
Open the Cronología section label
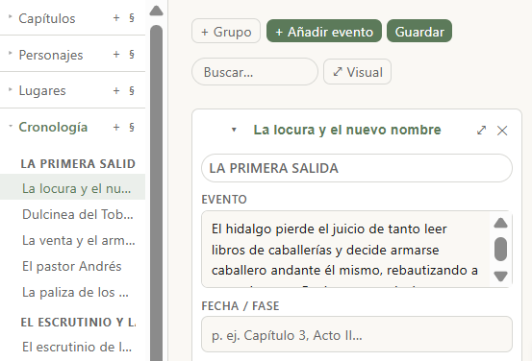(x=53, y=127)
